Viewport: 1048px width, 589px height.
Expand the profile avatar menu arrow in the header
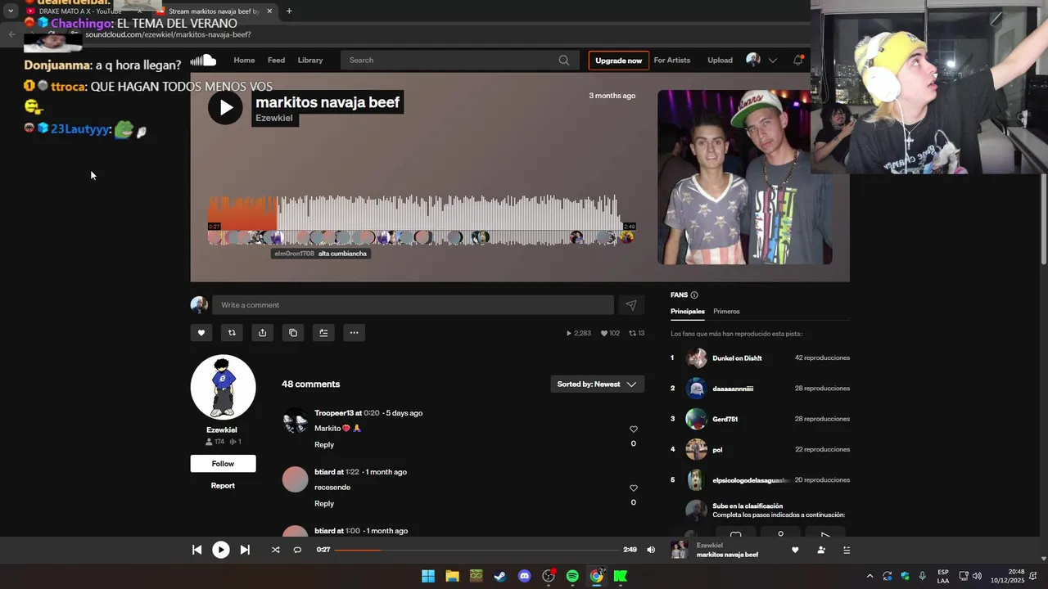pyautogui.click(x=772, y=61)
